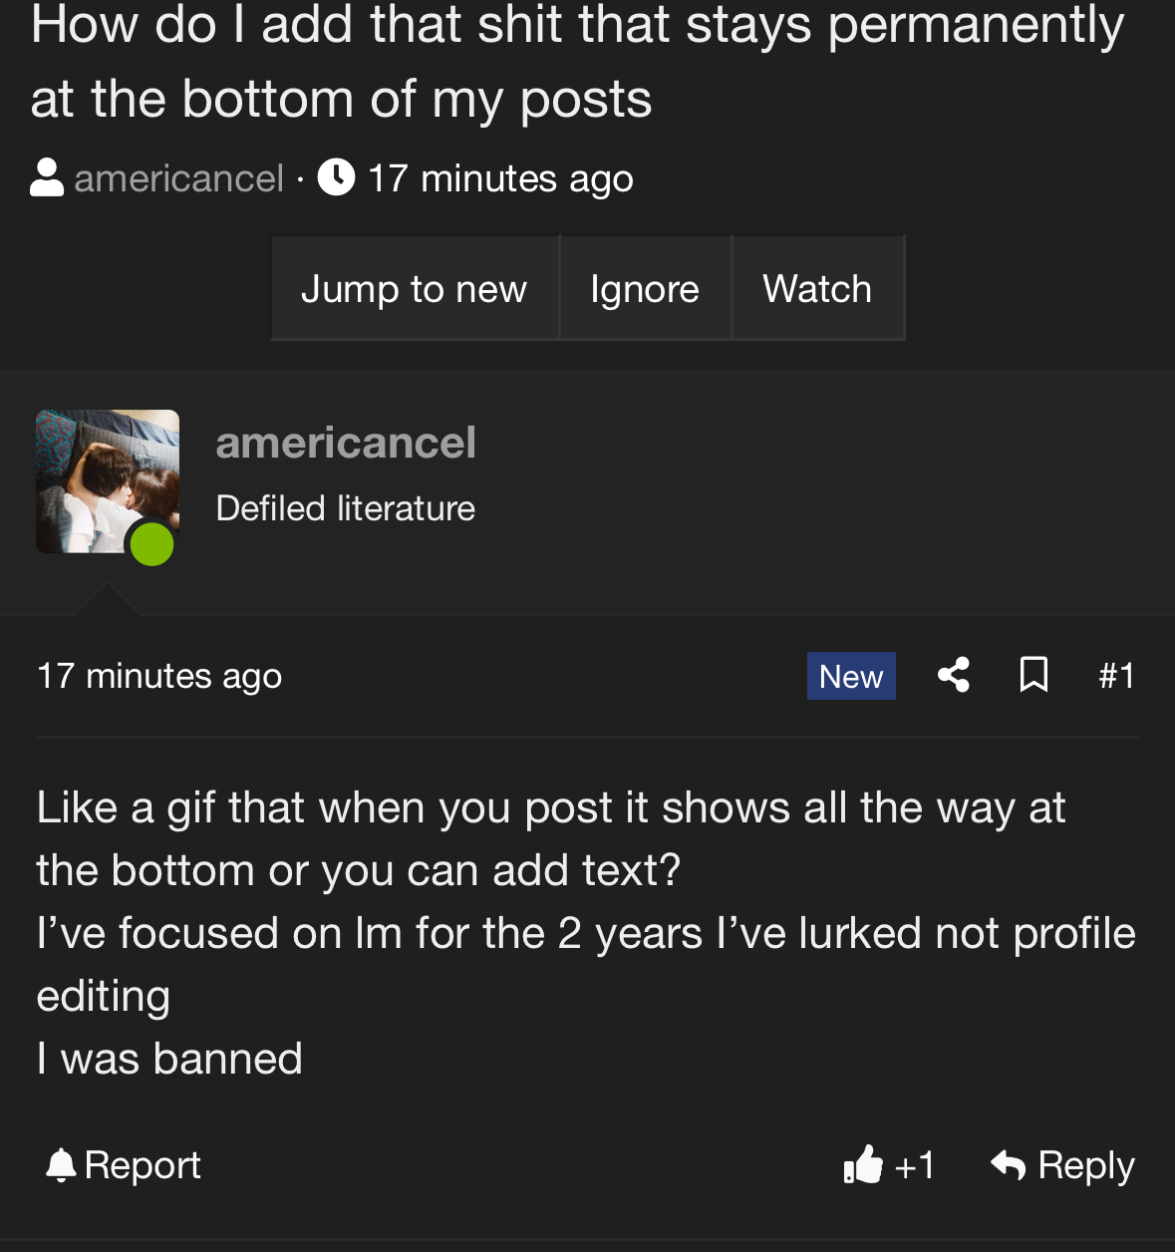The height and width of the screenshot is (1252, 1175).
Task: Click the clock icon by thread time
Action: [x=337, y=177]
